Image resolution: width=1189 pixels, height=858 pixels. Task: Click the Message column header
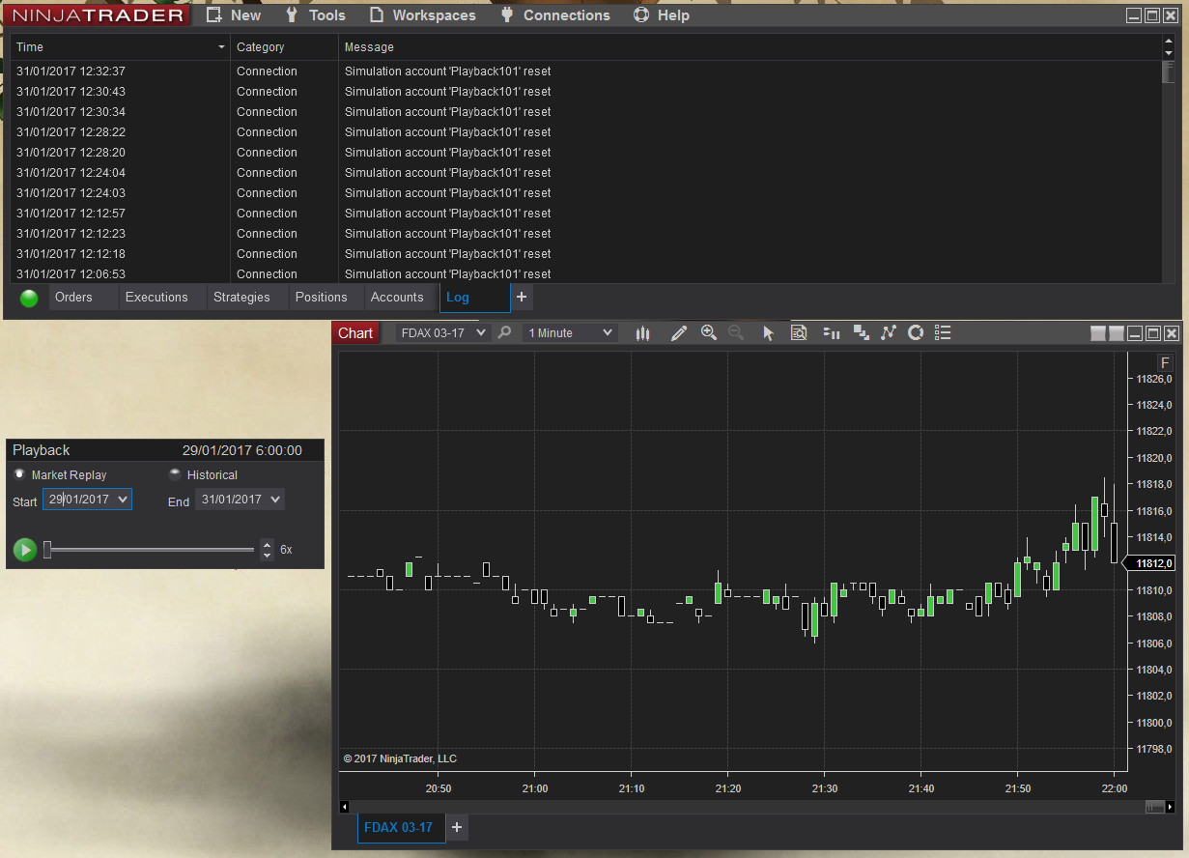click(x=750, y=47)
